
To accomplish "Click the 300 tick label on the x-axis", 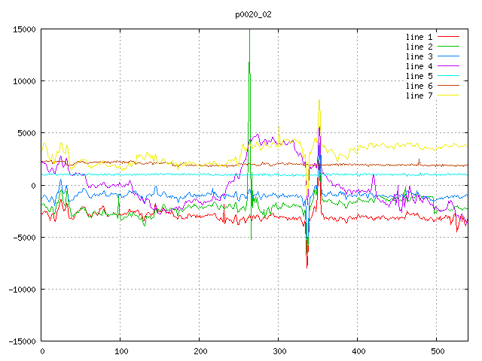I will tap(279, 351).
